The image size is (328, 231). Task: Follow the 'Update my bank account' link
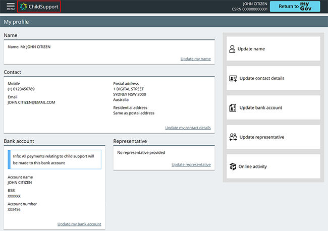79,224
